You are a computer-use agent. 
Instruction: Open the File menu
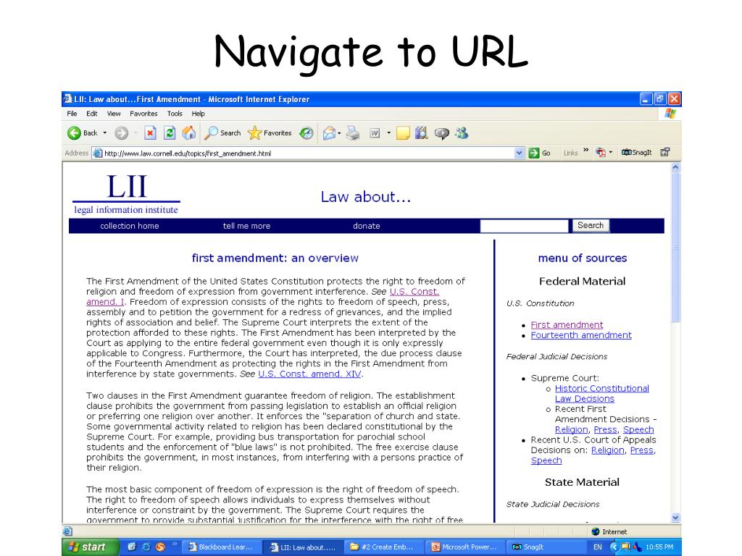coord(72,114)
